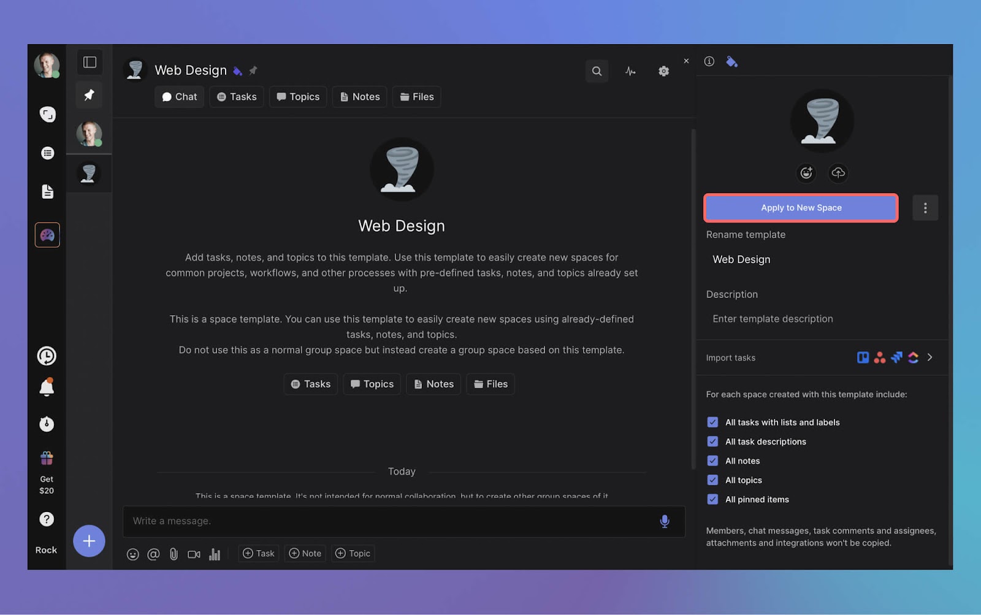Click the Get $20 gift icon
The height and width of the screenshot is (615, 981).
(x=47, y=458)
